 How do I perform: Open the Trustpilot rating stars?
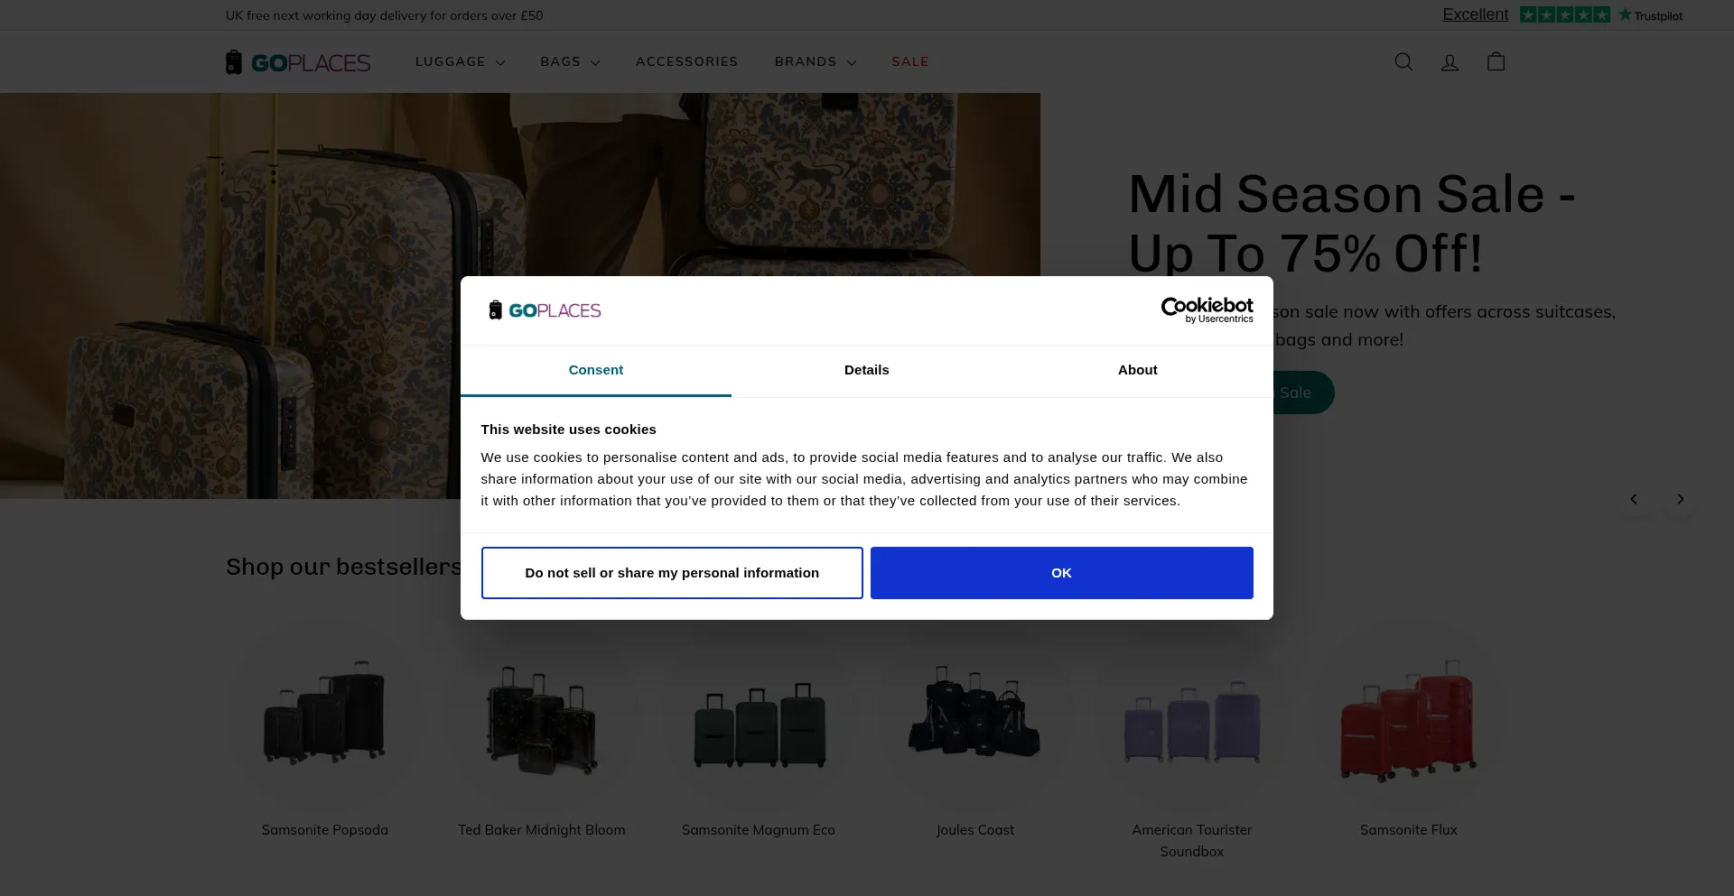1564,14
